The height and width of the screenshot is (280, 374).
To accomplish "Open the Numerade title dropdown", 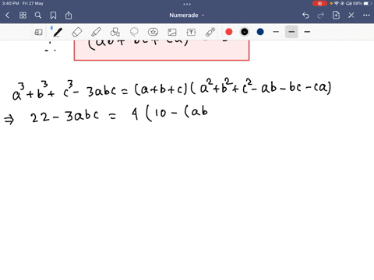I will click(x=187, y=16).
